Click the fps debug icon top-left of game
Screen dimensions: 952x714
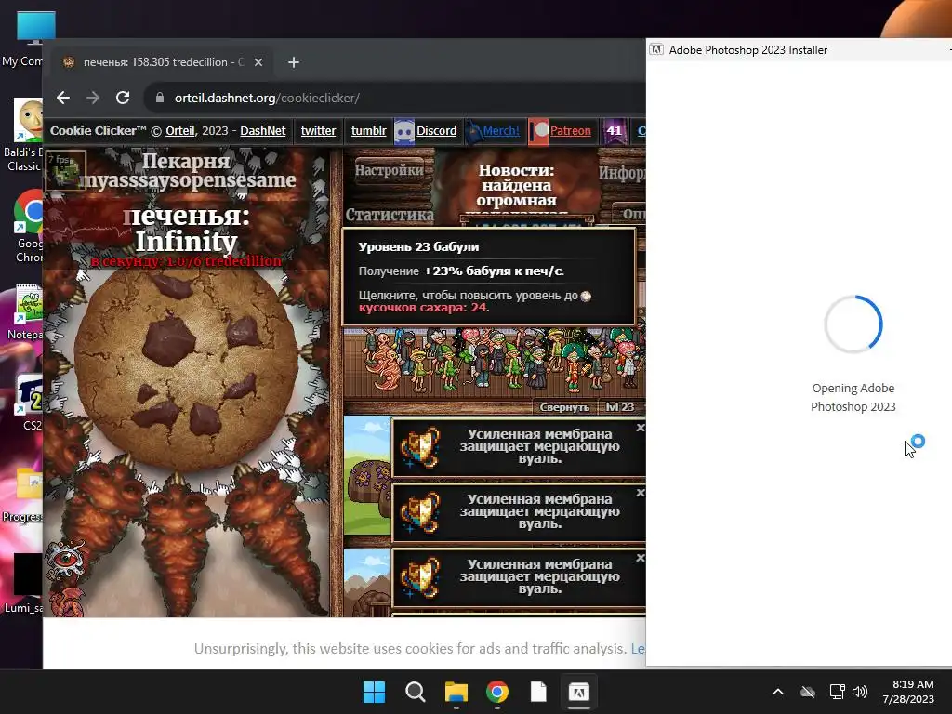coord(65,170)
